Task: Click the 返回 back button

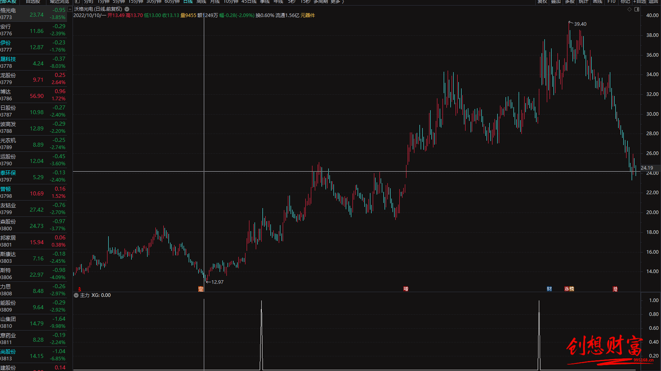Action: 653,2
